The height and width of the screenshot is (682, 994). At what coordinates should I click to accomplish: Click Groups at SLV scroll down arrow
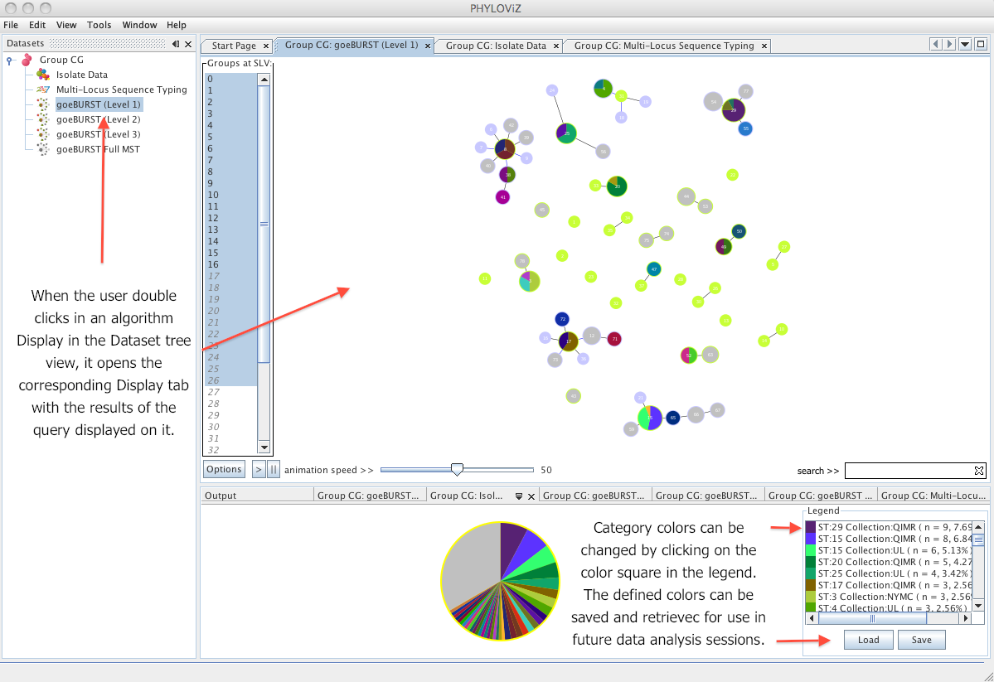[264, 447]
